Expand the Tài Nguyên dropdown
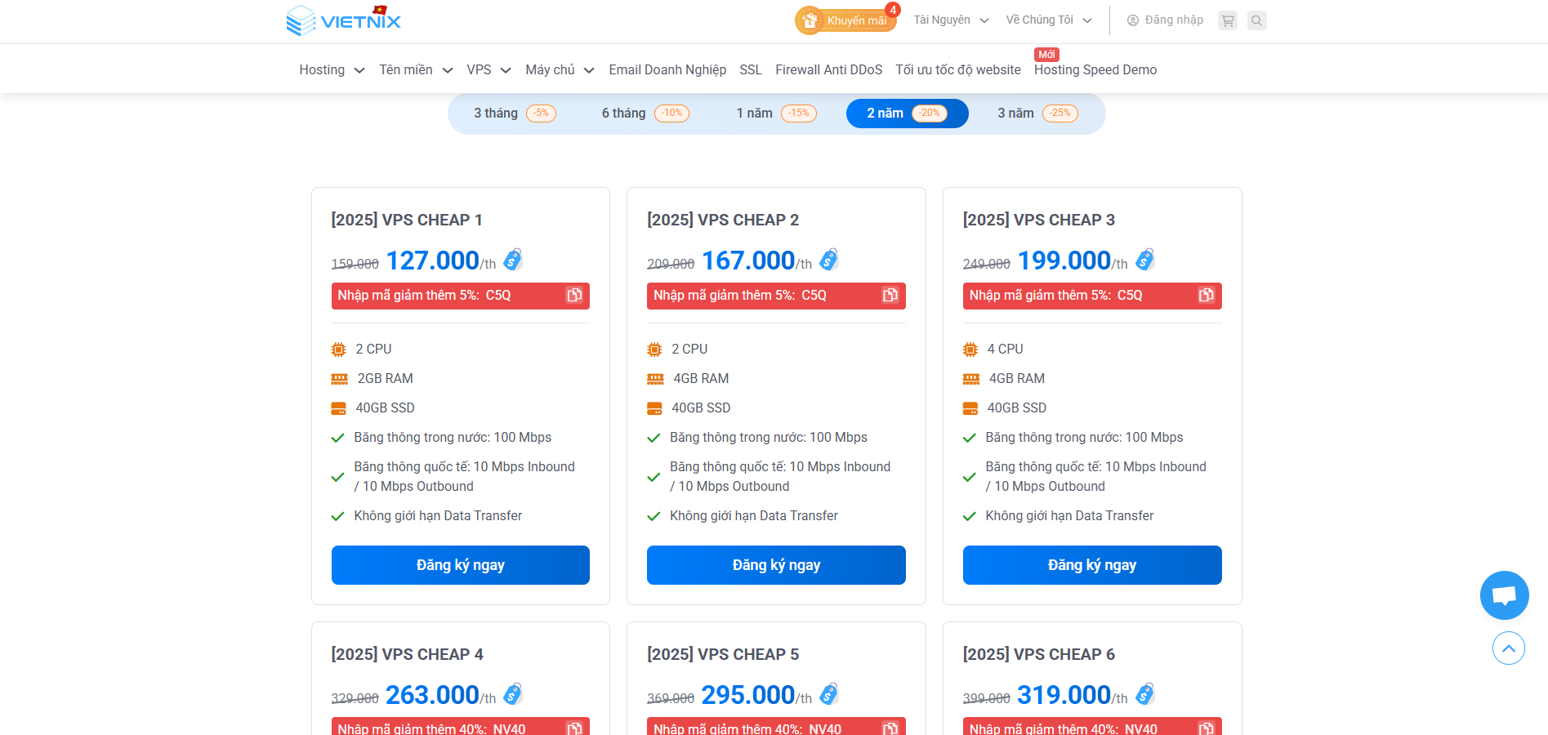This screenshot has height=735, width=1548. pos(951,20)
